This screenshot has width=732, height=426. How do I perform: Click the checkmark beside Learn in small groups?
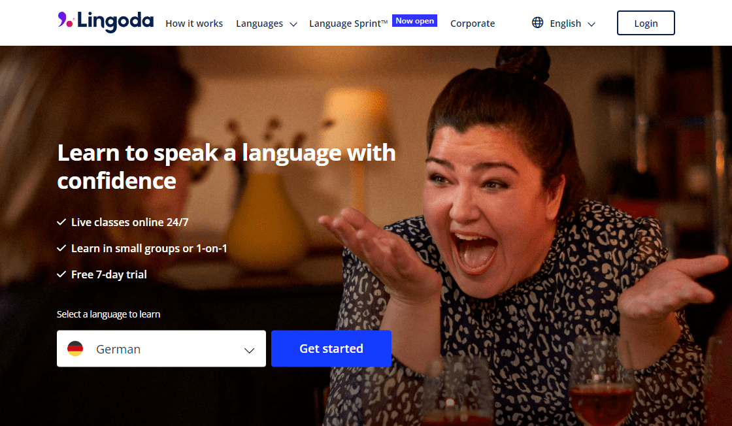[61, 248]
